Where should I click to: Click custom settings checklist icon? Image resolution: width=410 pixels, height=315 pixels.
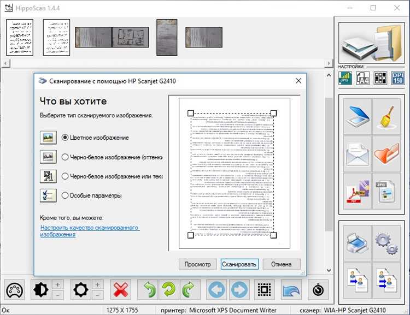[x=48, y=195]
